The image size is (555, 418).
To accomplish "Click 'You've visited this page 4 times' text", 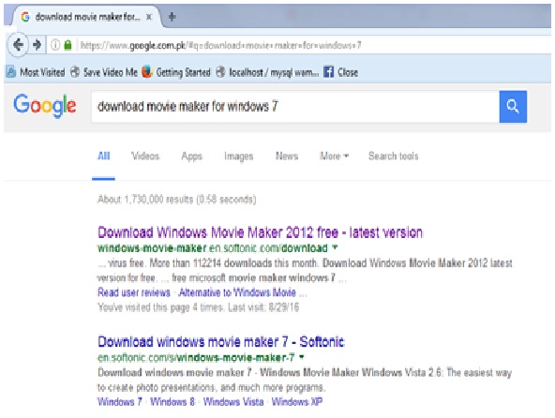I will click(x=198, y=307).
